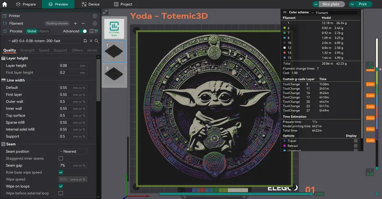Click the Seam gap value field
The image size is (382, 199).
73,166
